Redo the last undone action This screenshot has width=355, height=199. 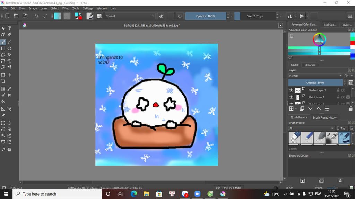click(x=45, y=16)
